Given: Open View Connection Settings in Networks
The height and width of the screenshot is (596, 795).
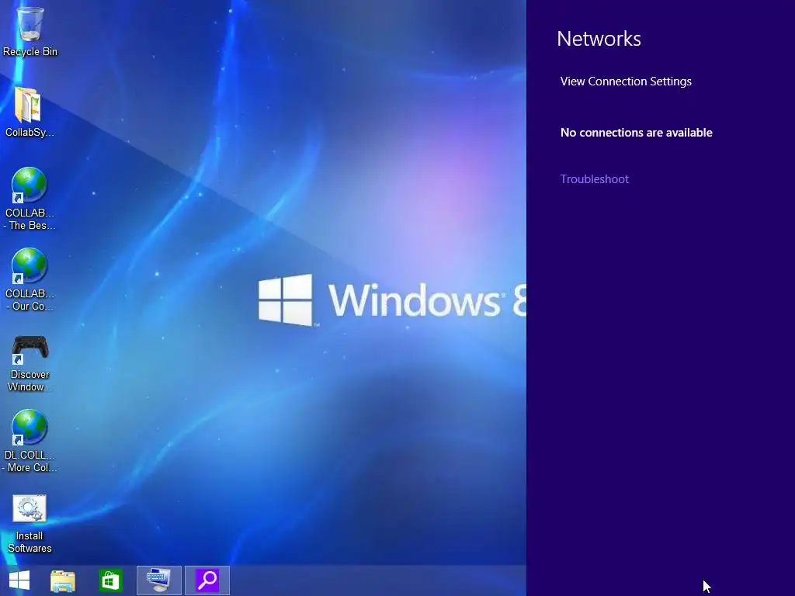Looking at the screenshot, I should pyautogui.click(x=626, y=81).
